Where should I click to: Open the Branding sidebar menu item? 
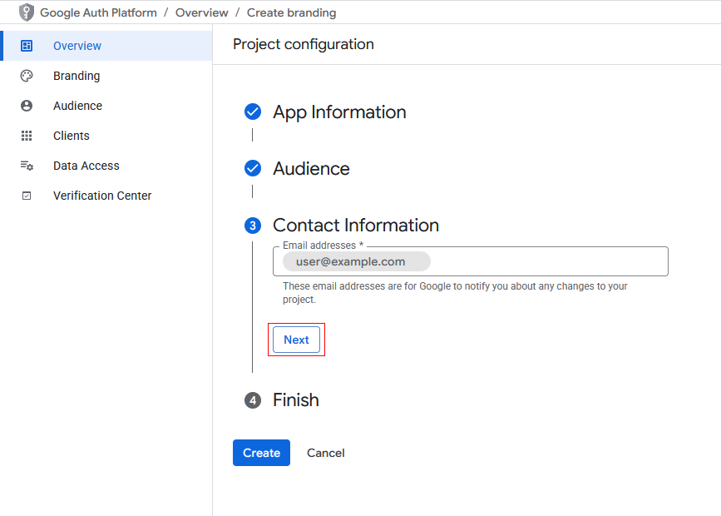77,76
